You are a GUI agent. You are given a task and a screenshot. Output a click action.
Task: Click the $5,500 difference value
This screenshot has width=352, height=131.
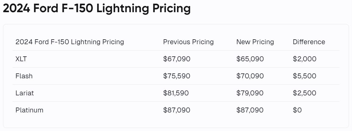point(304,76)
